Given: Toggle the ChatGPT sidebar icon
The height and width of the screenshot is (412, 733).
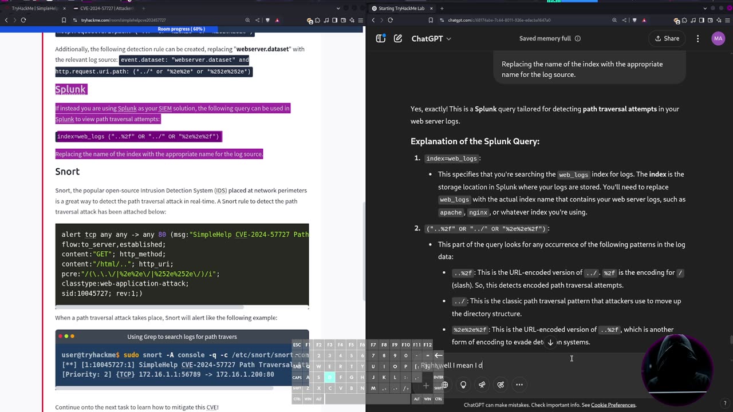Looking at the screenshot, I should 380,38.
